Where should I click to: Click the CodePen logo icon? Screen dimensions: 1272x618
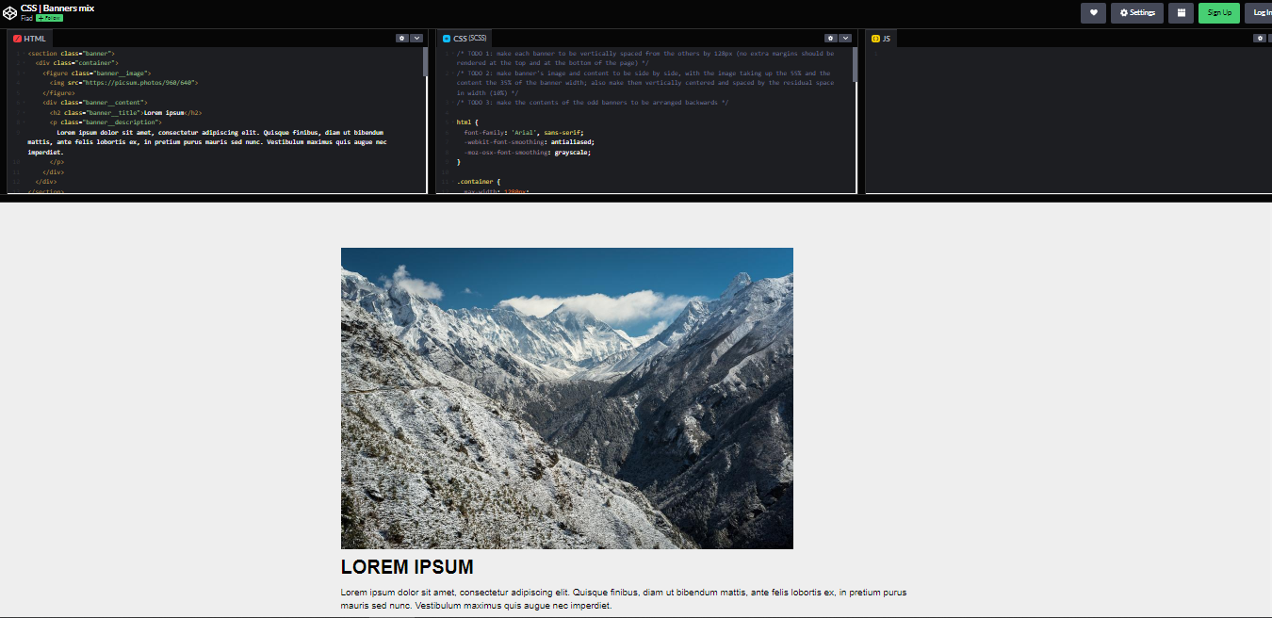pos(9,12)
